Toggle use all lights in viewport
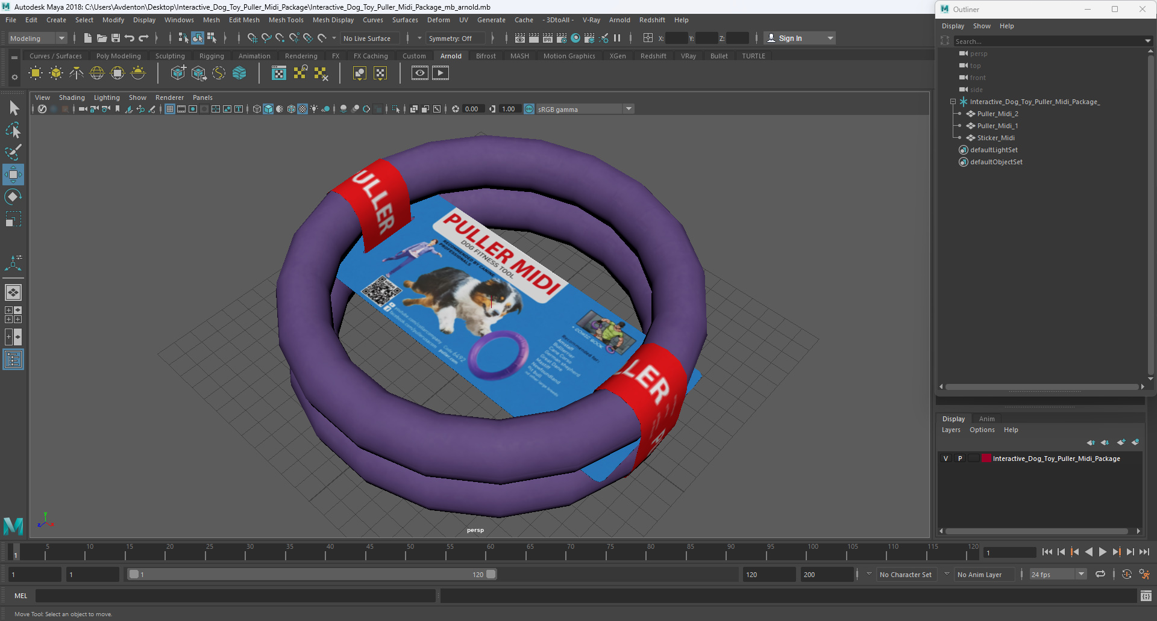Screen dimensions: 1157x621 point(314,109)
